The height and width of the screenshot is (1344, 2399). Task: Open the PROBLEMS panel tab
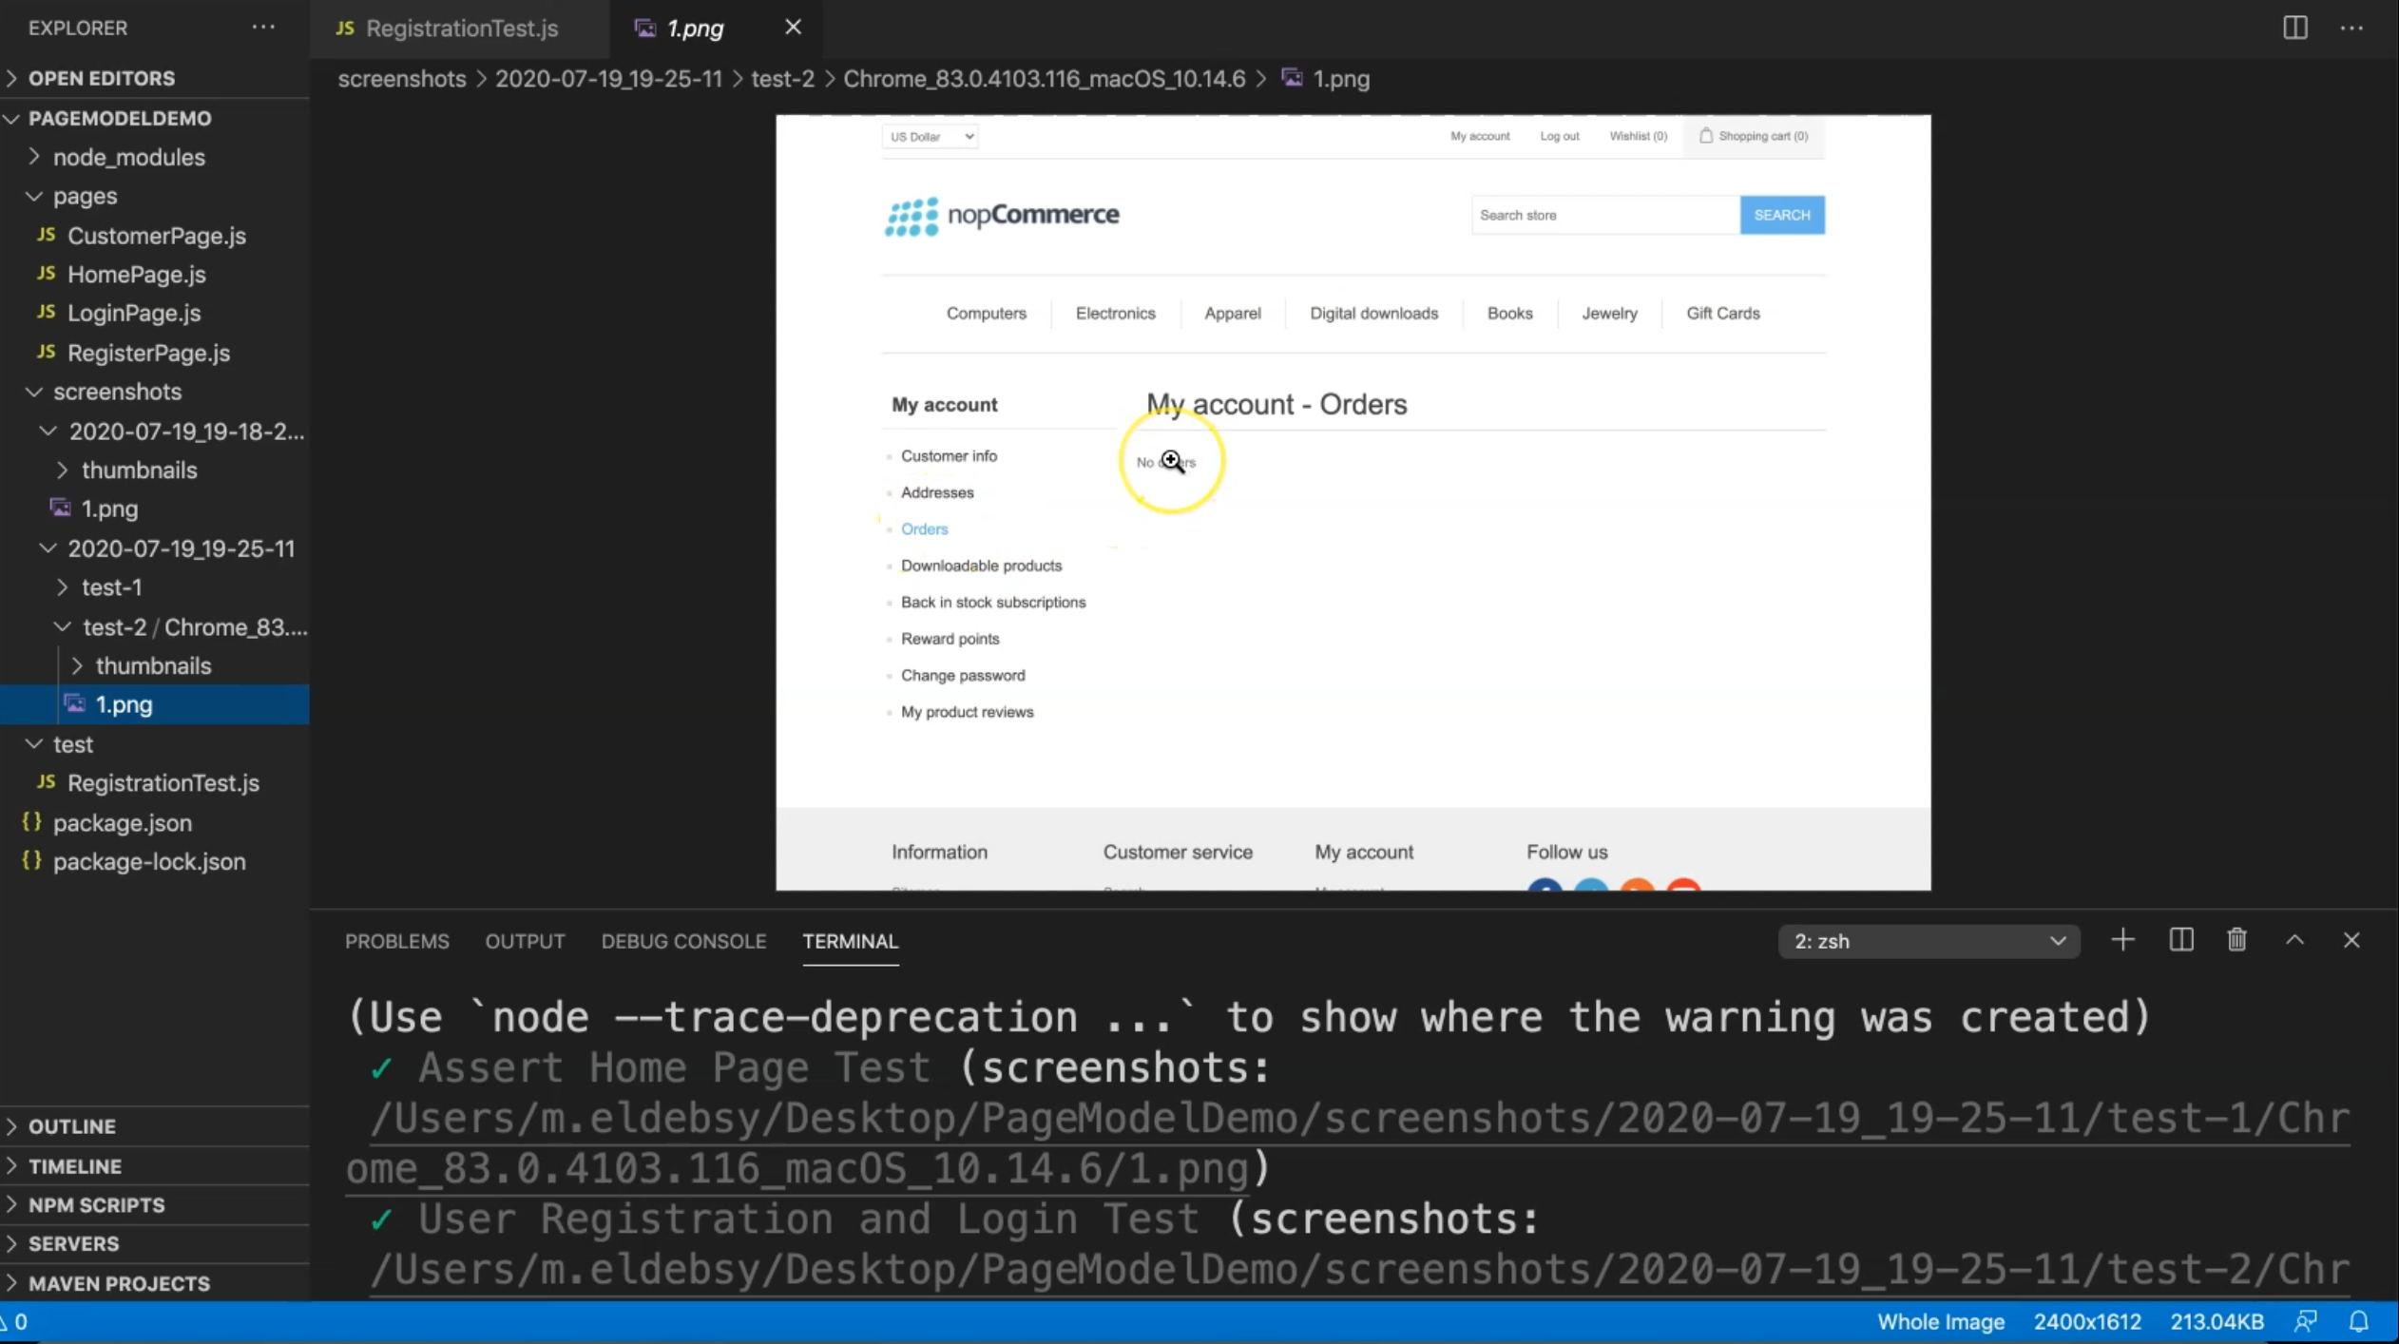click(396, 941)
